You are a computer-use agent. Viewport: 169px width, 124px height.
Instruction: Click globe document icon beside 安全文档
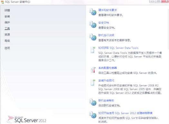[93, 24]
